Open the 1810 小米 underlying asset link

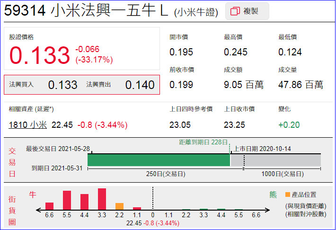click(27, 125)
